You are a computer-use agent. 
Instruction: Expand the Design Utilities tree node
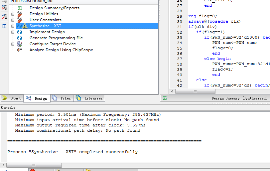[x=13, y=14]
